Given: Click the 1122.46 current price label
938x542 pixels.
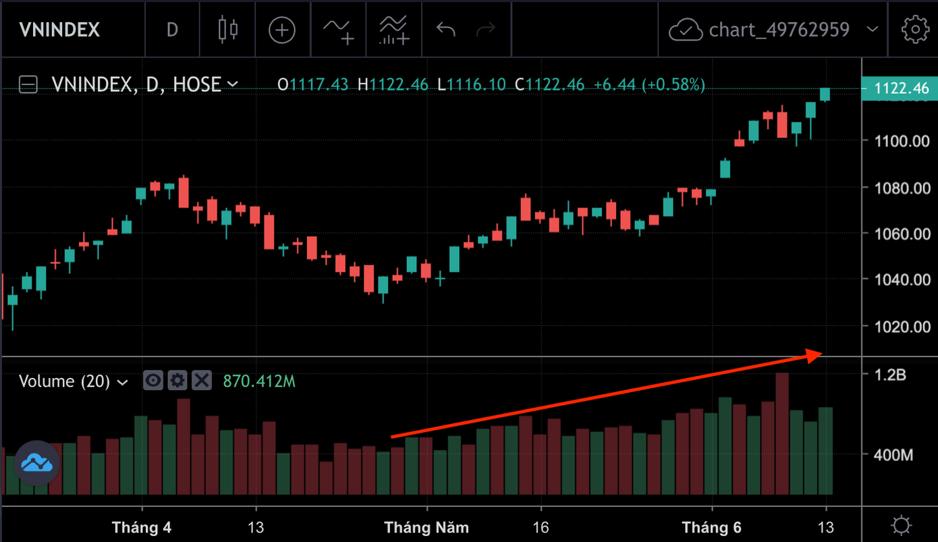Looking at the screenshot, I should pyautogui.click(x=901, y=88).
